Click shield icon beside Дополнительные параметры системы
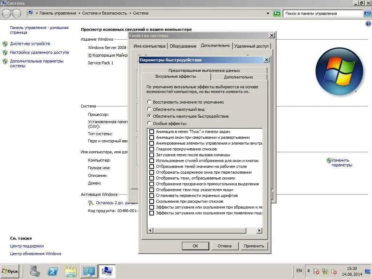 tap(5, 61)
